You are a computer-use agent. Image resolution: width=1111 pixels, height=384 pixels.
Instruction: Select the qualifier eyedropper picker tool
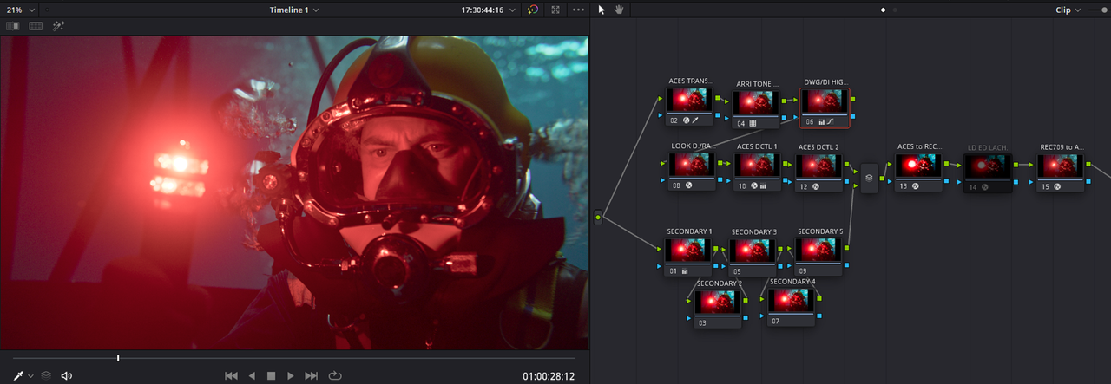pyautogui.click(x=19, y=375)
